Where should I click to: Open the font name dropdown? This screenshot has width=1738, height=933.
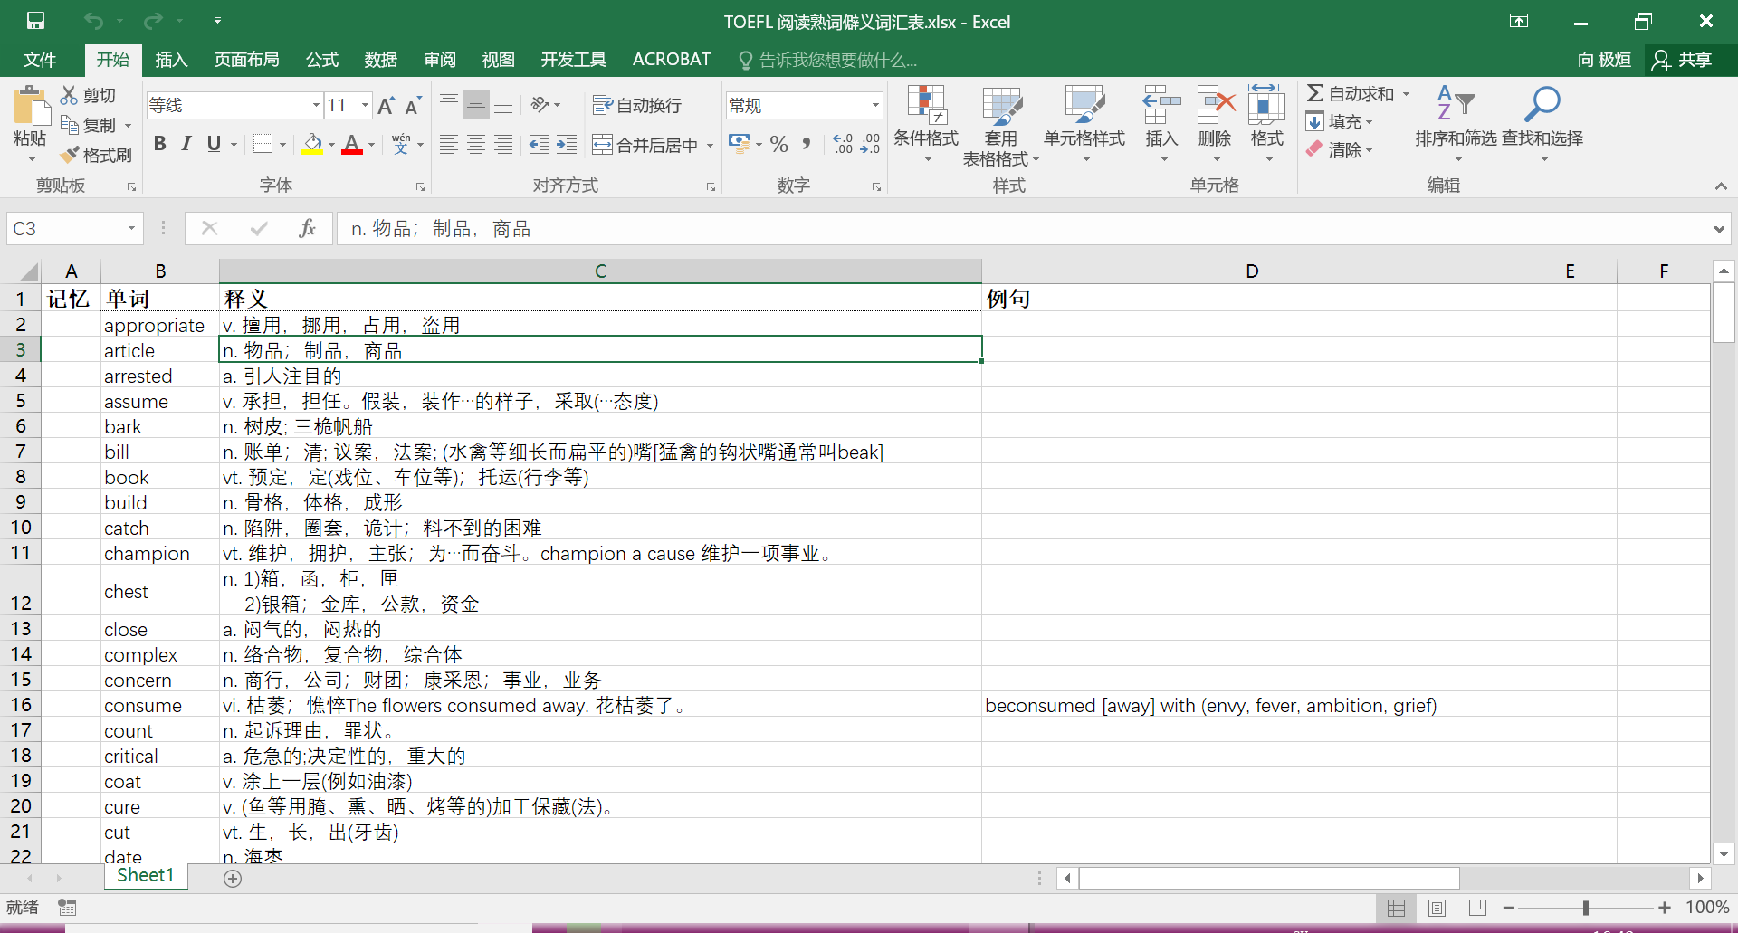point(316,106)
